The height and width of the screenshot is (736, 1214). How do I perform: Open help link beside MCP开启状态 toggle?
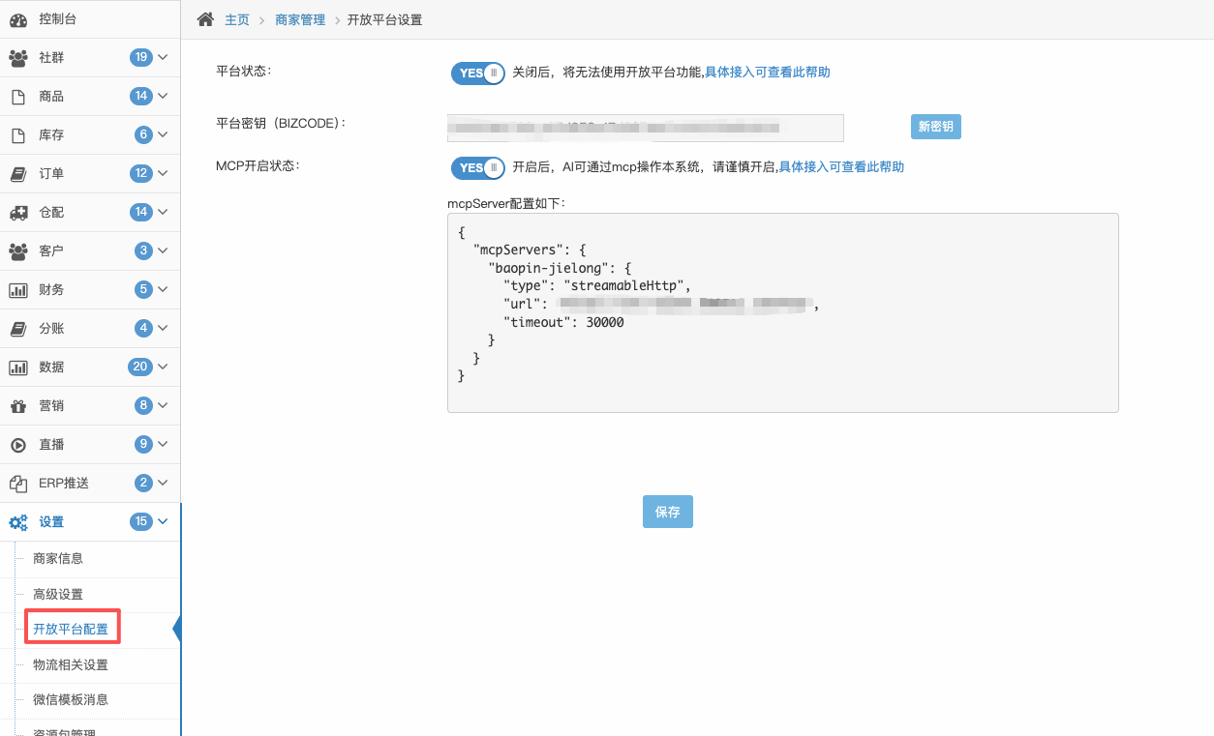click(841, 167)
